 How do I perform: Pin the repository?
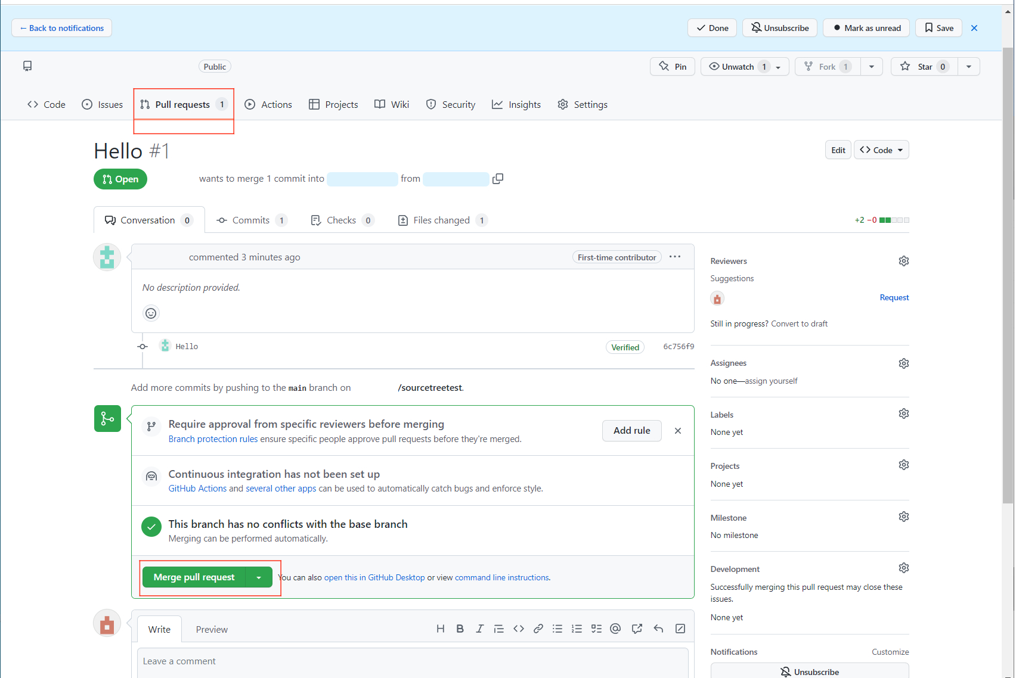[x=673, y=67]
